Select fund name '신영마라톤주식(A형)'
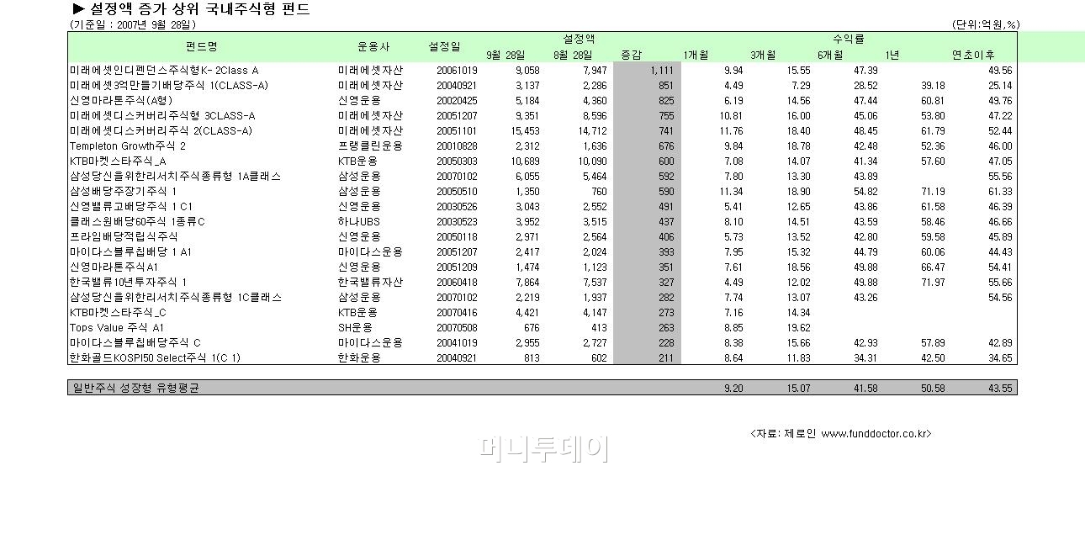Viewport: 1085px width, 545px height. [120, 101]
